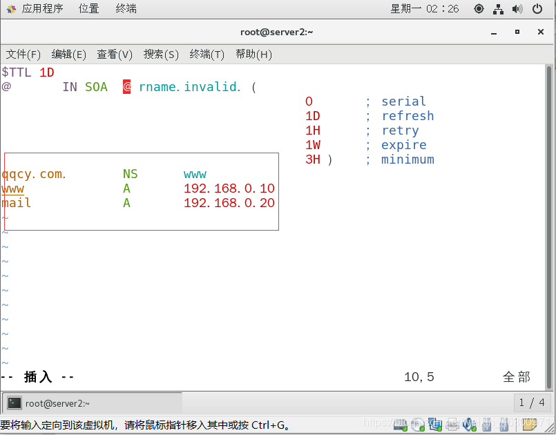Image resolution: width=556 pixels, height=435 pixels.
Task: Click the terminal icon in bottom taskbar
Action: point(15,403)
